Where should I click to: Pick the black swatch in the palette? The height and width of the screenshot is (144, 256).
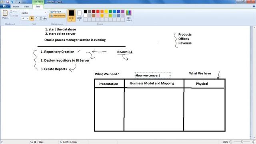point(85,12)
